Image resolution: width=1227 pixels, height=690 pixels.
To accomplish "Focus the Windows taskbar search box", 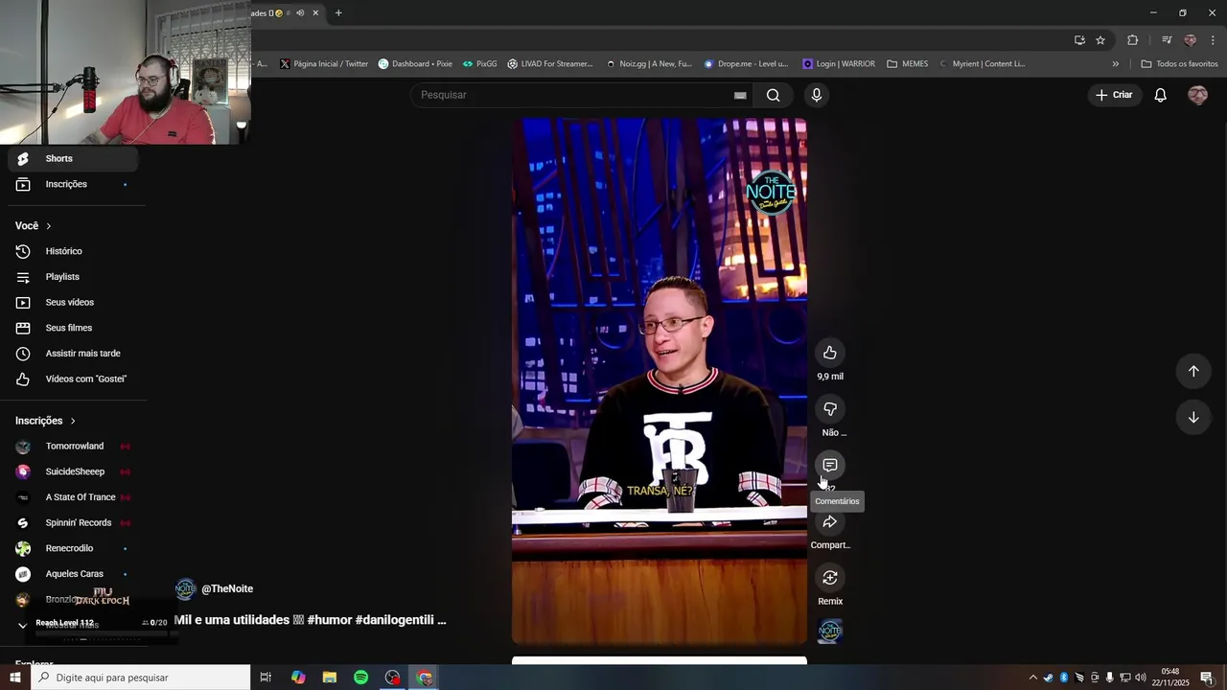I will pos(140,678).
